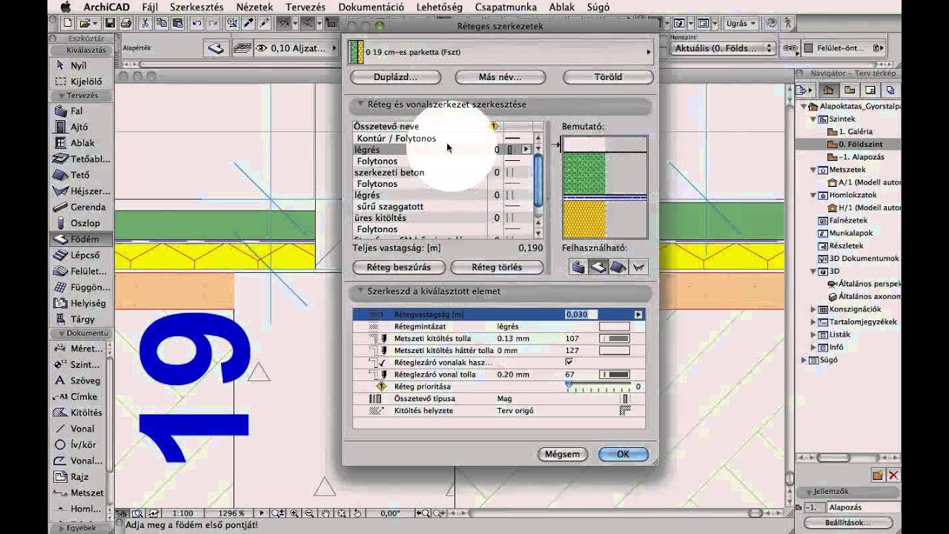This screenshot has height=534, width=949.
Task: Click the Save floppy disk icon
Action: coord(110,23)
